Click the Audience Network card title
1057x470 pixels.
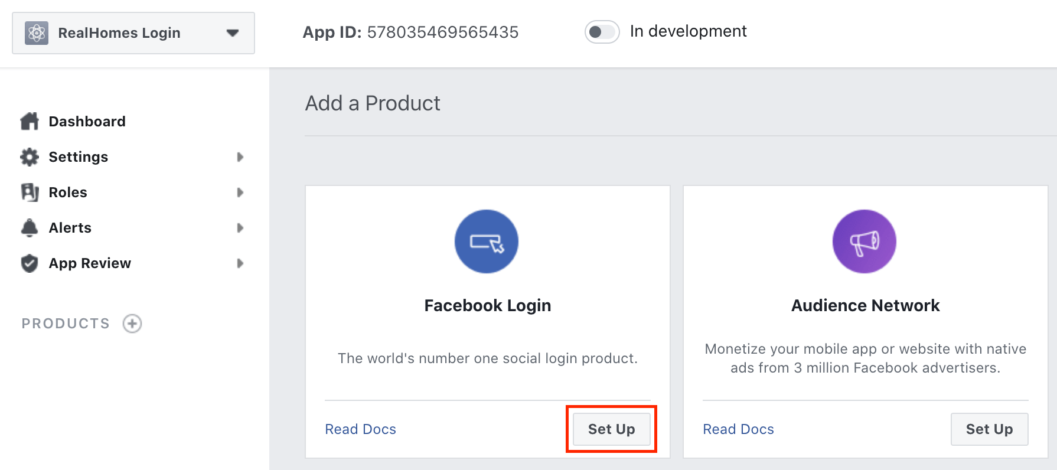pos(866,305)
